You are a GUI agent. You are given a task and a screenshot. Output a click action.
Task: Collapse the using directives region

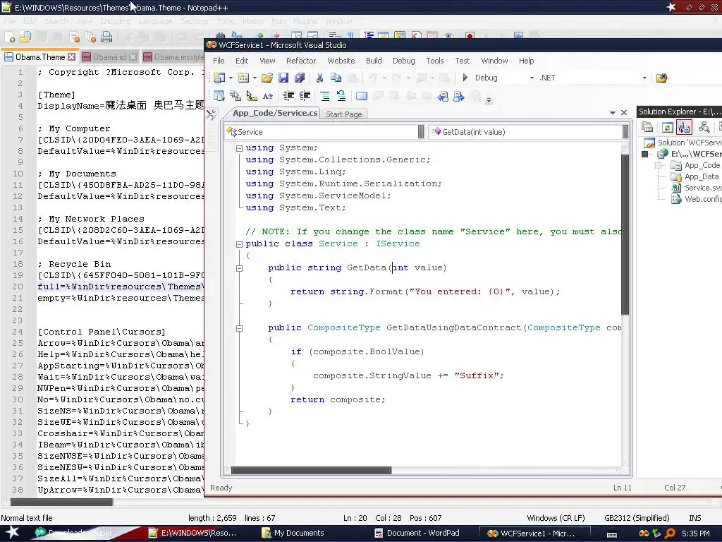pos(240,148)
